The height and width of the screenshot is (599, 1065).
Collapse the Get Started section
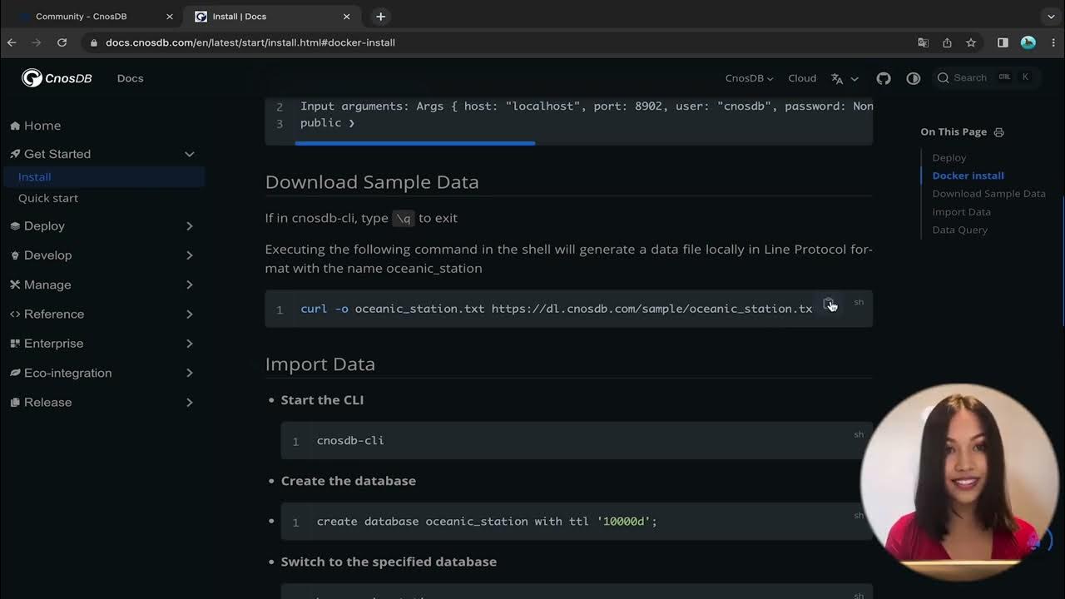pyautogui.click(x=190, y=154)
